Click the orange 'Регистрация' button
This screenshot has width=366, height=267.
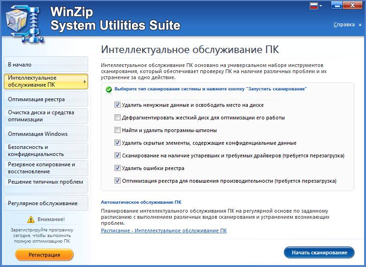pyautogui.click(x=44, y=255)
